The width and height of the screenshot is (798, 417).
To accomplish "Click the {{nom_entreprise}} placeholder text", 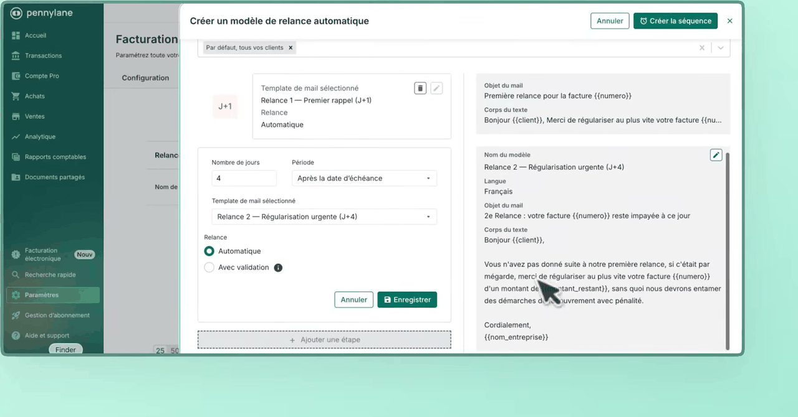I will pyautogui.click(x=516, y=337).
